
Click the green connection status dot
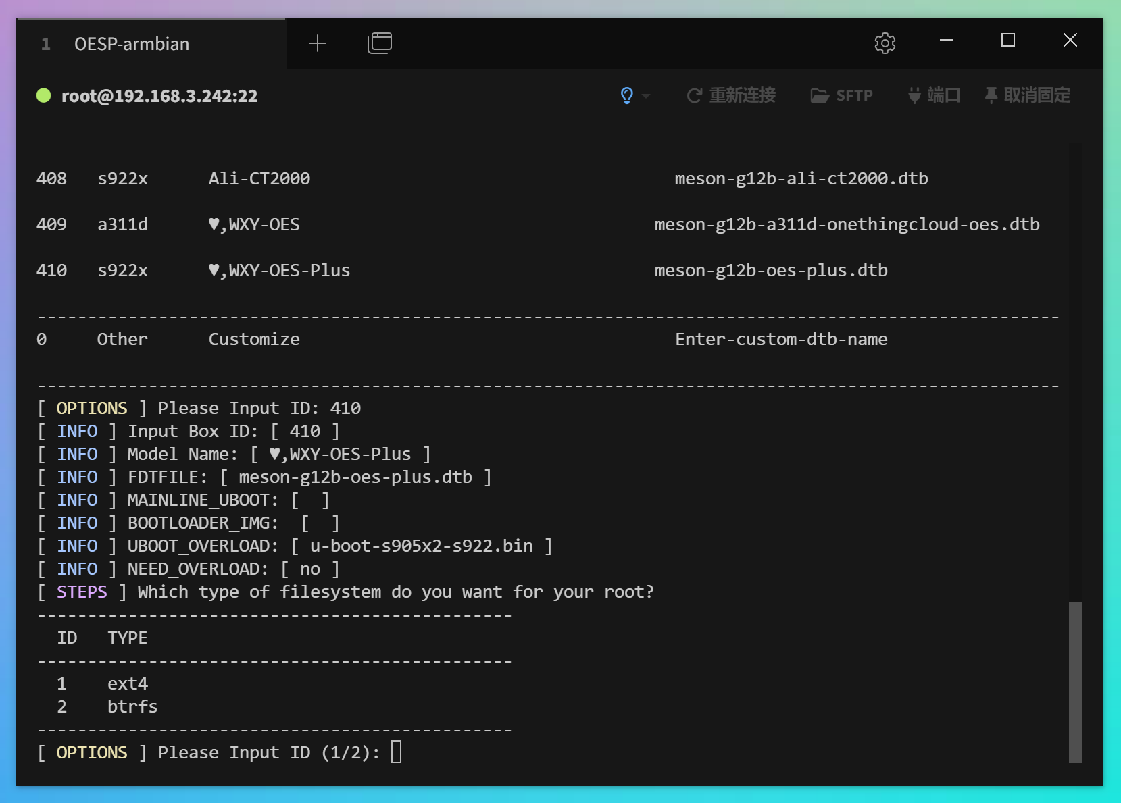point(44,95)
